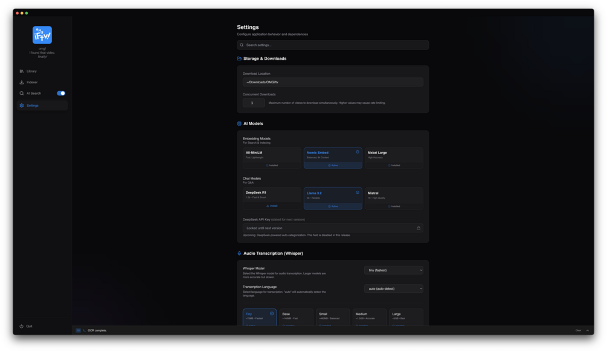Click the checkmark icon on Tiny card
607x352 pixels.
(x=272, y=314)
